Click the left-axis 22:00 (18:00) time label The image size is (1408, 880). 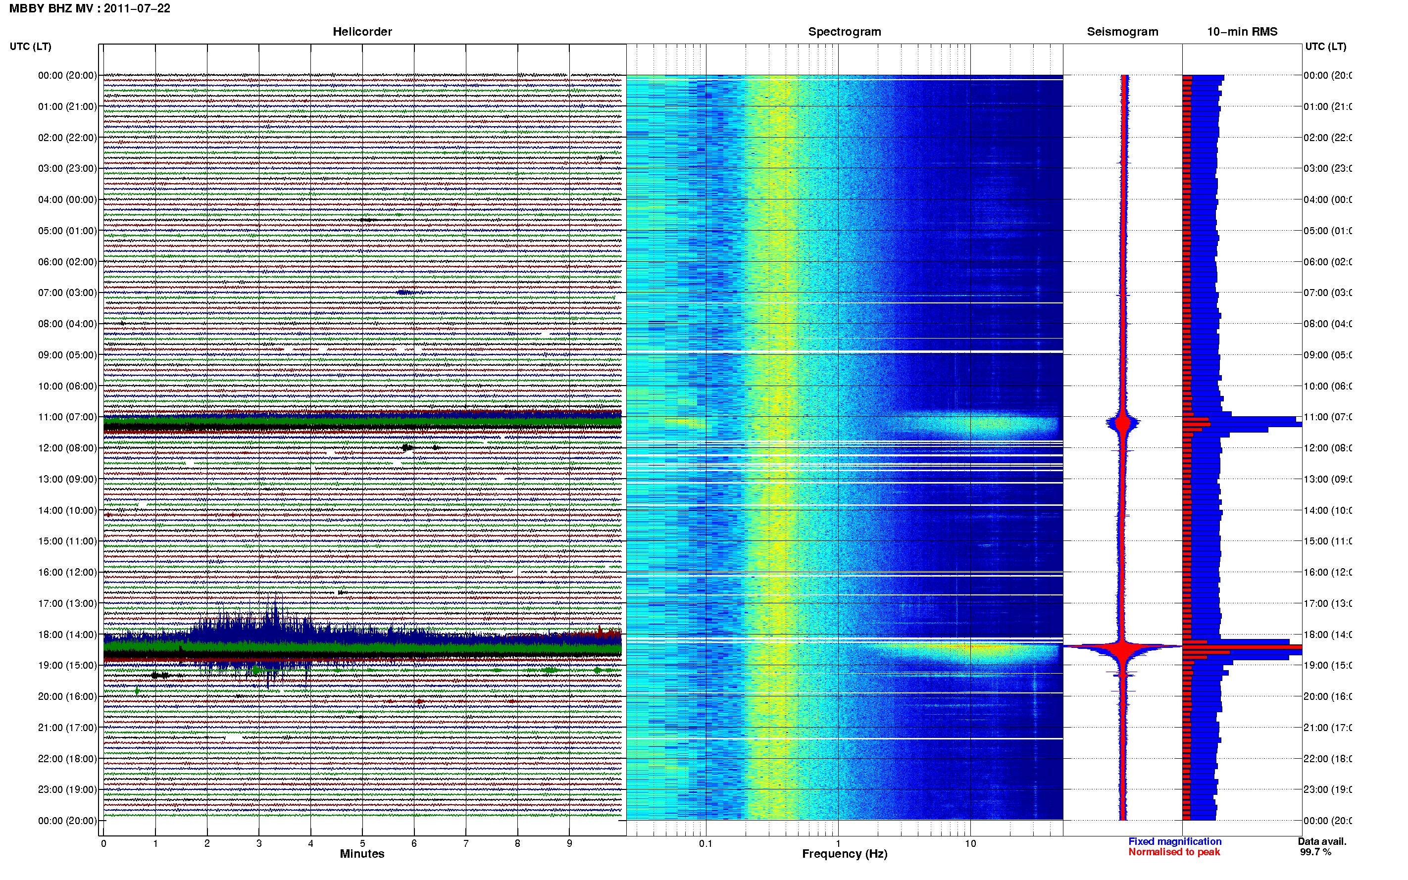tap(67, 759)
